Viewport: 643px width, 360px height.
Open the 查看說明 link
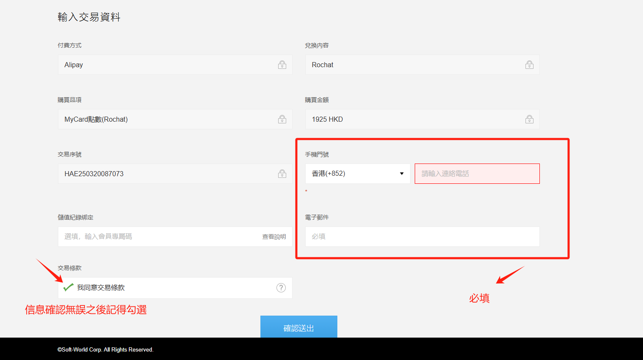[274, 237]
